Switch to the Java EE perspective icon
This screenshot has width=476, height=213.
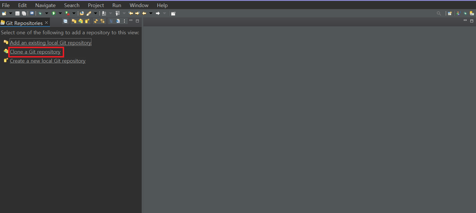[458, 13]
